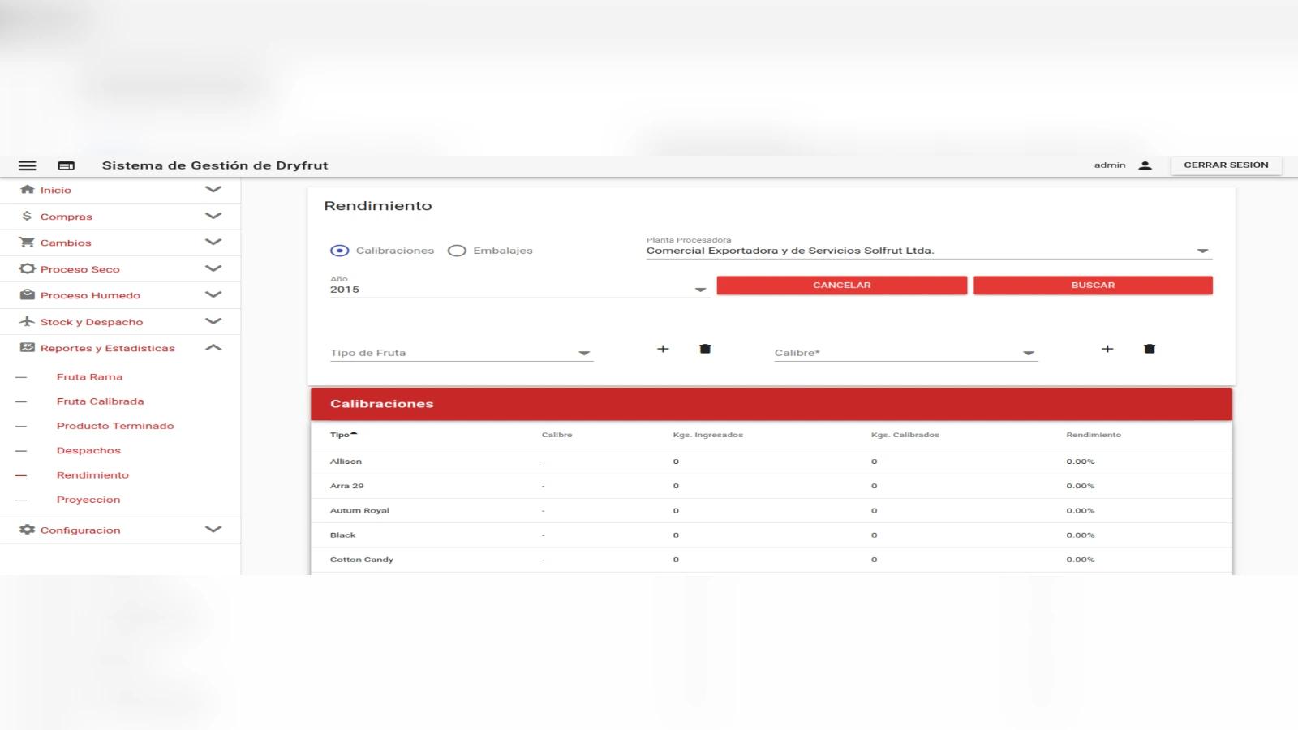Select the Calibraciones radio button
The width and height of the screenshot is (1298, 730).
[338, 251]
